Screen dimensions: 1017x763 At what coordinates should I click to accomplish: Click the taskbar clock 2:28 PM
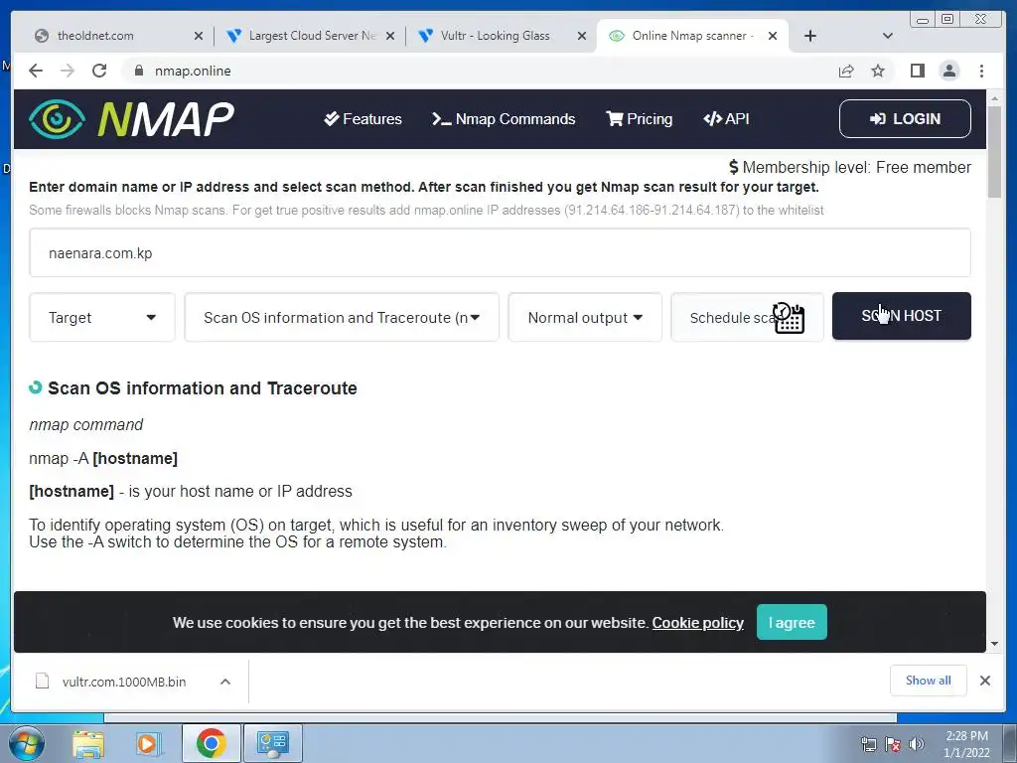click(966, 744)
